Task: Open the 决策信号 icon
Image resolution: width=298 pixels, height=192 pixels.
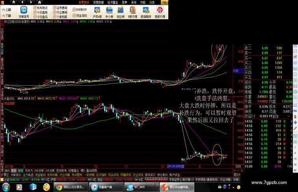Action: click(24, 12)
